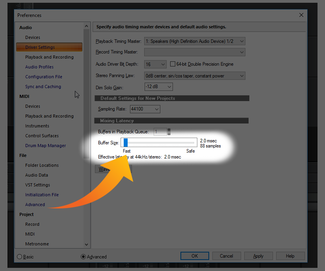The width and height of the screenshot is (325, 271).
Task: Click the Buffer Size slider
Action: (x=159, y=142)
